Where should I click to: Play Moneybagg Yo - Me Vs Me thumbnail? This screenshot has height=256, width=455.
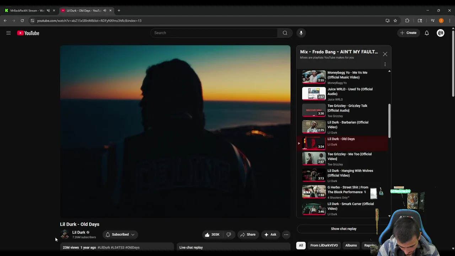coord(314,77)
